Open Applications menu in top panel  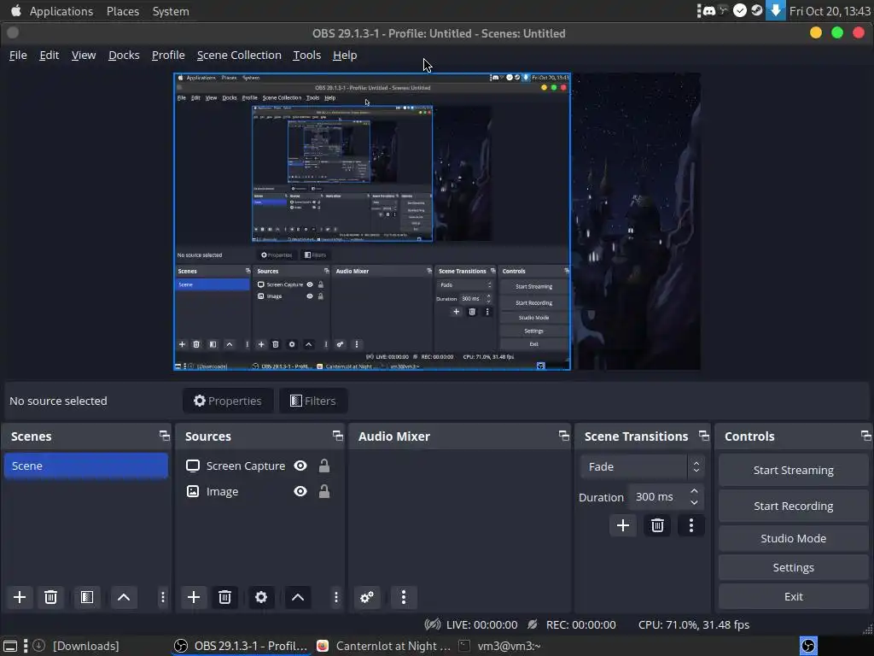tap(61, 11)
